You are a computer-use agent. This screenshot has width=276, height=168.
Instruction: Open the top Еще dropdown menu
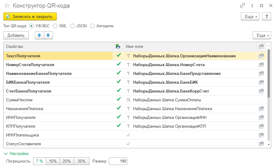(250, 17)
